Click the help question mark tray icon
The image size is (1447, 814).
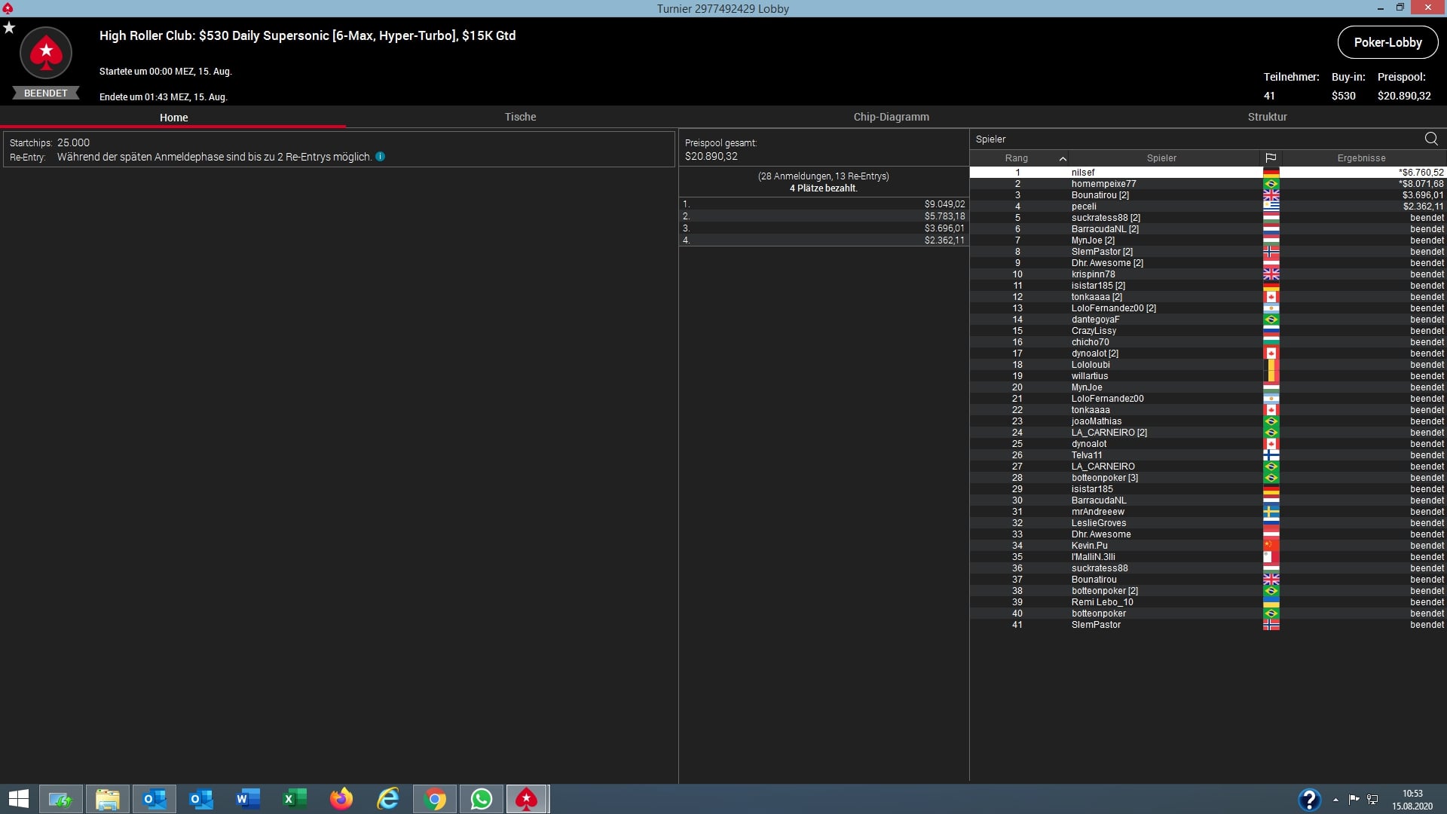point(1308,799)
